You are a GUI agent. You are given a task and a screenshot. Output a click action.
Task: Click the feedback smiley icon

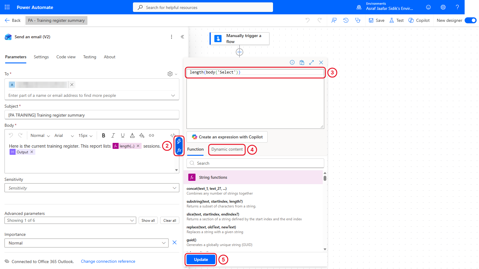coord(428,7)
